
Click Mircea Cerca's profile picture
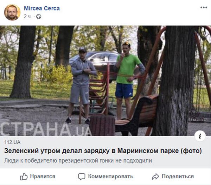(12, 12)
